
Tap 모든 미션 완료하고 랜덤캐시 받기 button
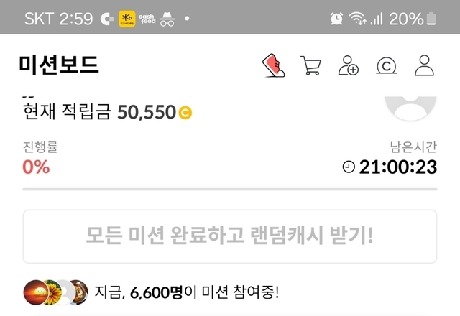point(230,236)
